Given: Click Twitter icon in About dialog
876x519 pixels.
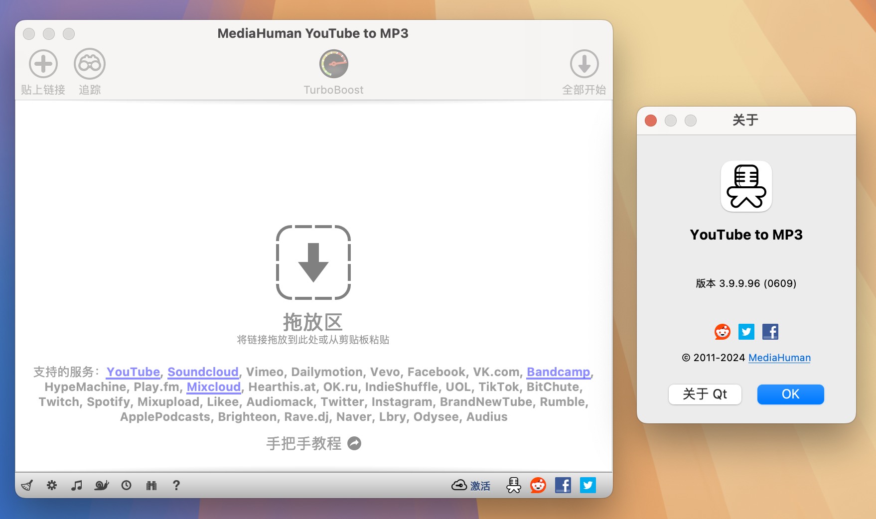Looking at the screenshot, I should click(746, 332).
